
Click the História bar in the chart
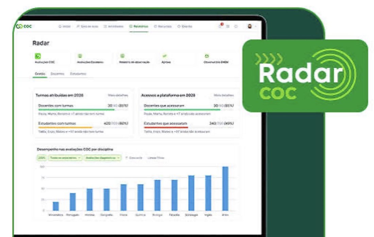pyautogui.click(x=89, y=200)
